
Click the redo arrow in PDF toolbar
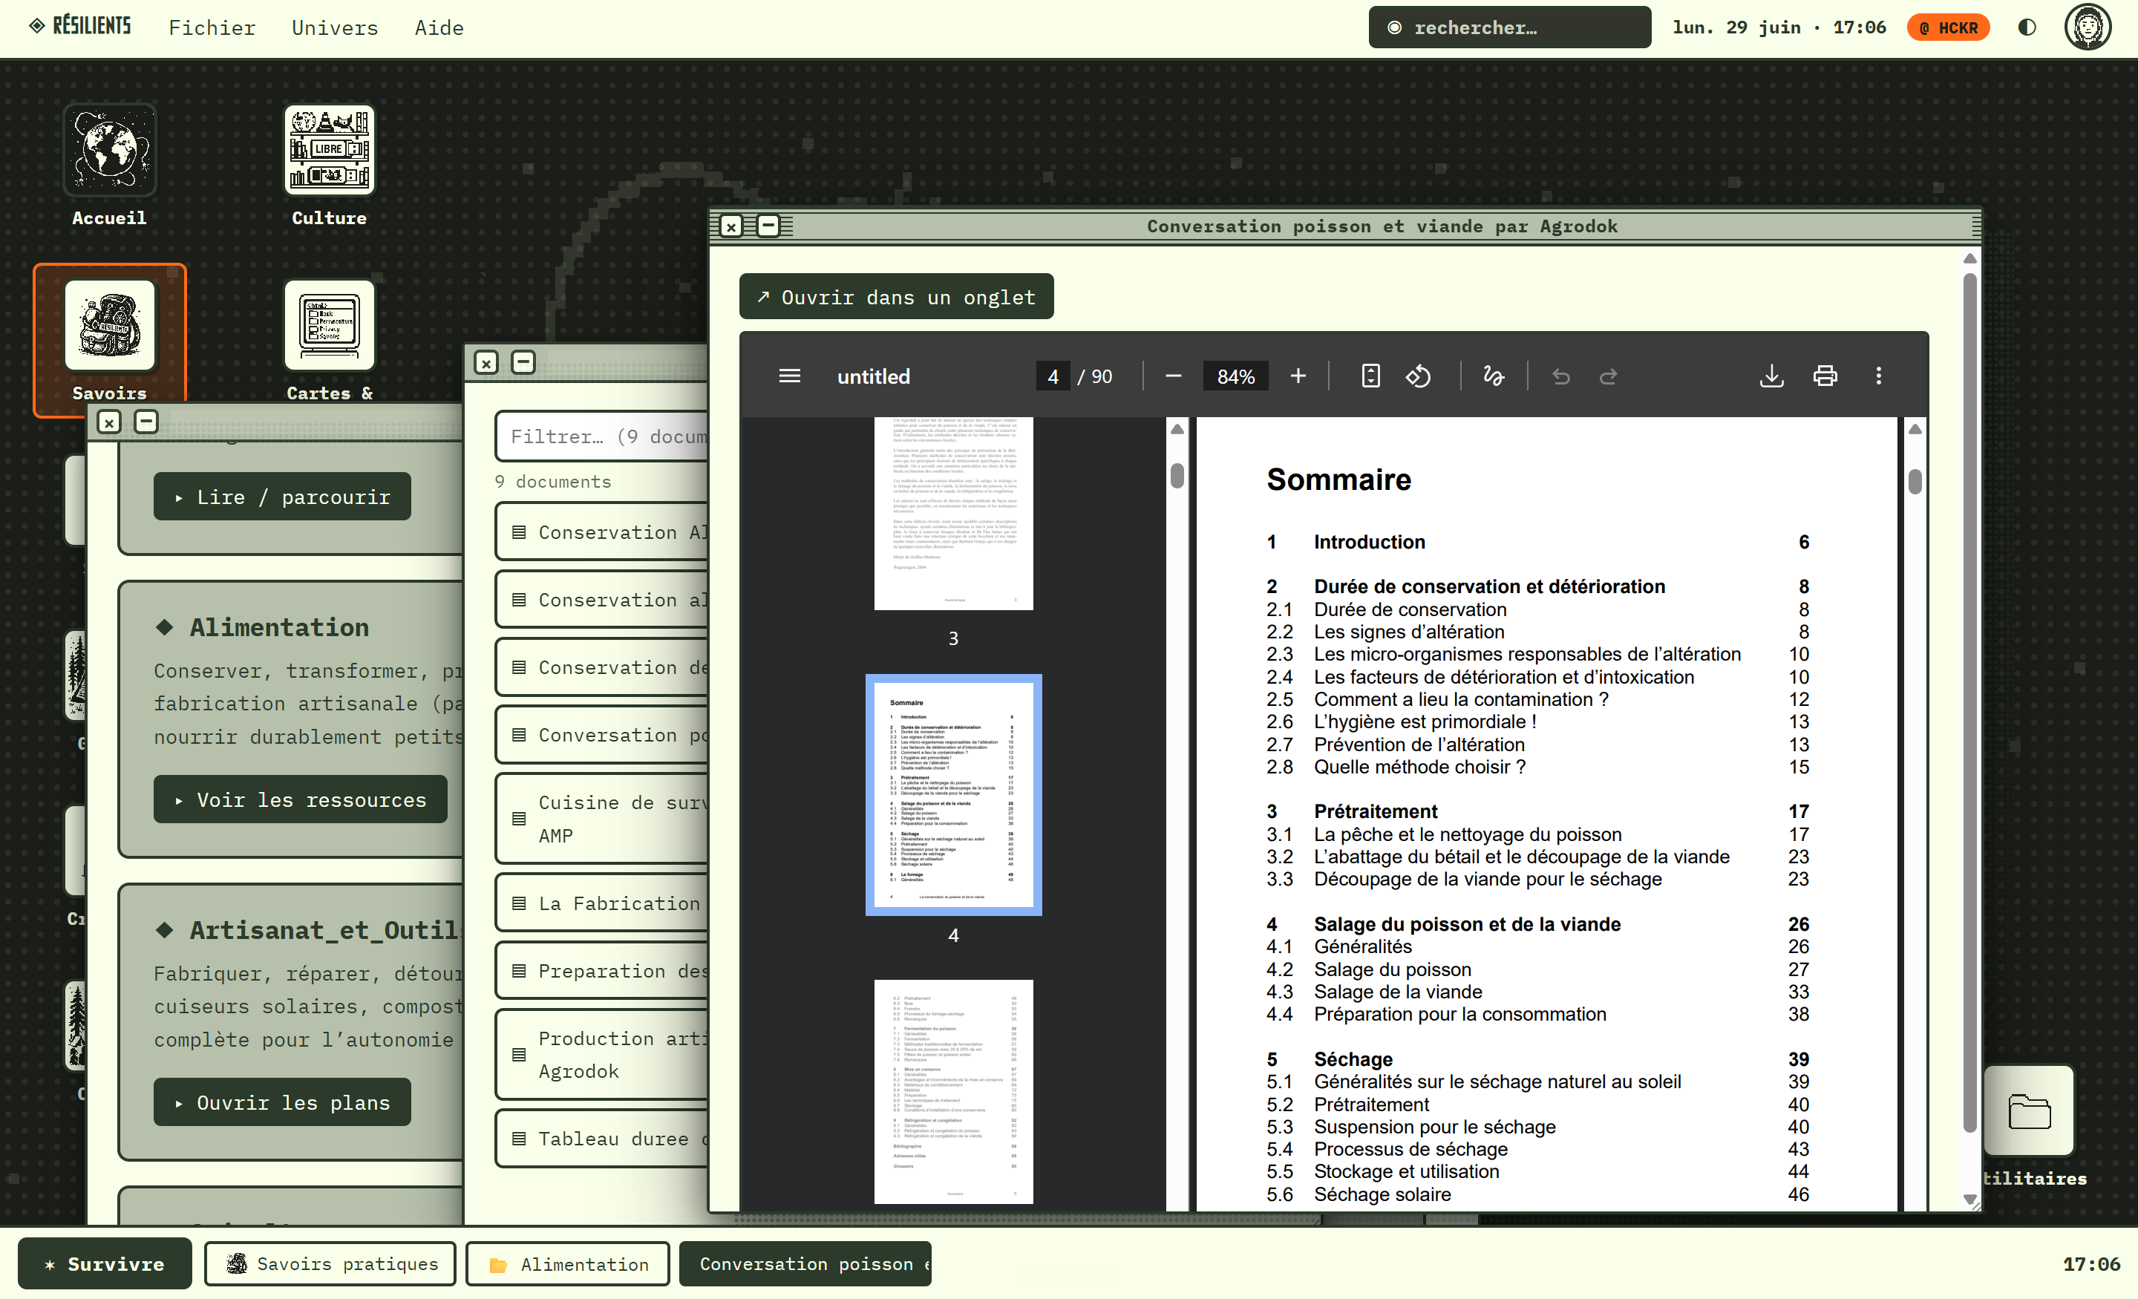[x=1608, y=376]
